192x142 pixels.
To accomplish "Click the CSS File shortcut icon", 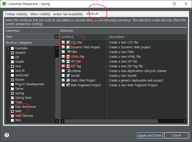I will [68, 42].
